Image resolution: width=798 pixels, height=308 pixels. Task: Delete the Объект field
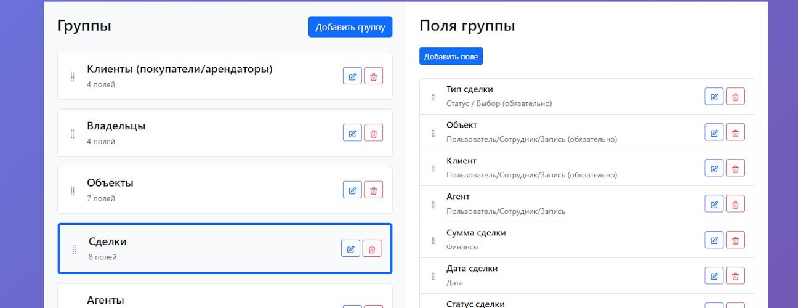pos(735,132)
